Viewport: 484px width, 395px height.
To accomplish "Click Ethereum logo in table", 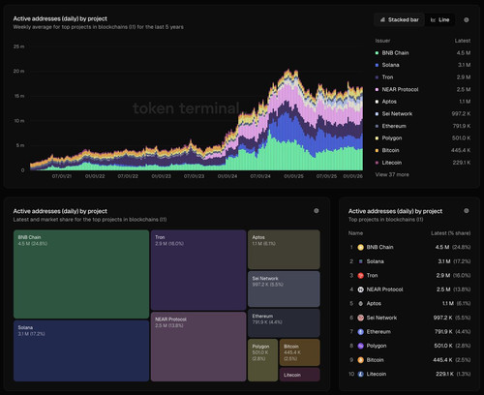I will (361, 332).
